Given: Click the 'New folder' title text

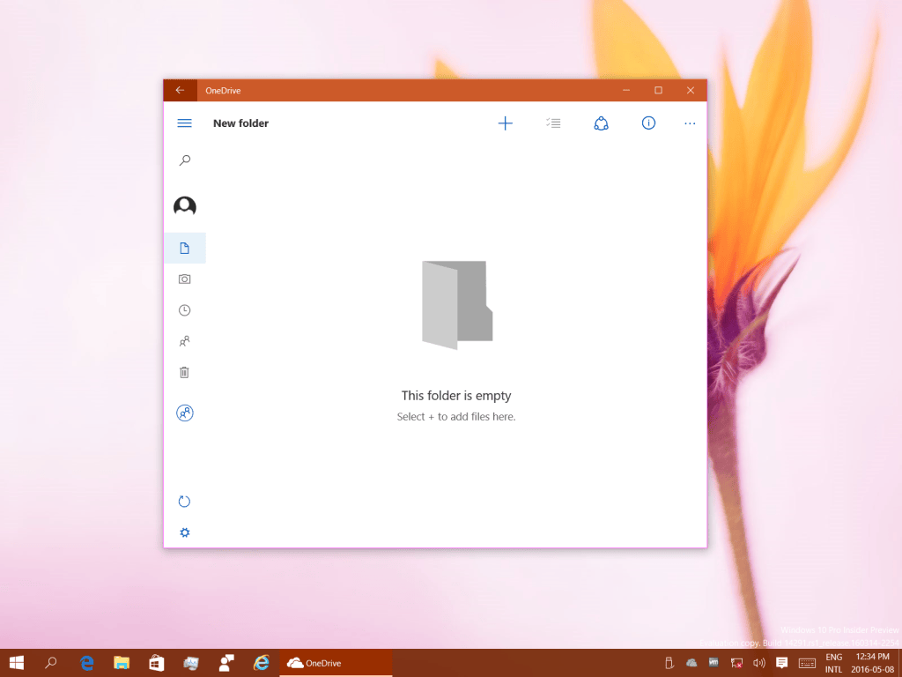Looking at the screenshot, I should coord(241,123).
